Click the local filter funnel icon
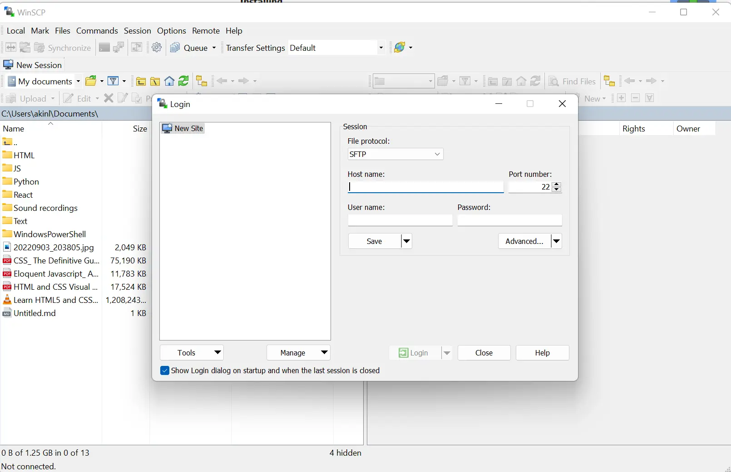 (x=113, y=81)
